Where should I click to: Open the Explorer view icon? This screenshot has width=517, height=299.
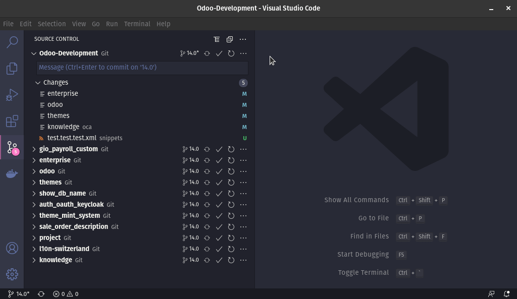point(12,68)
